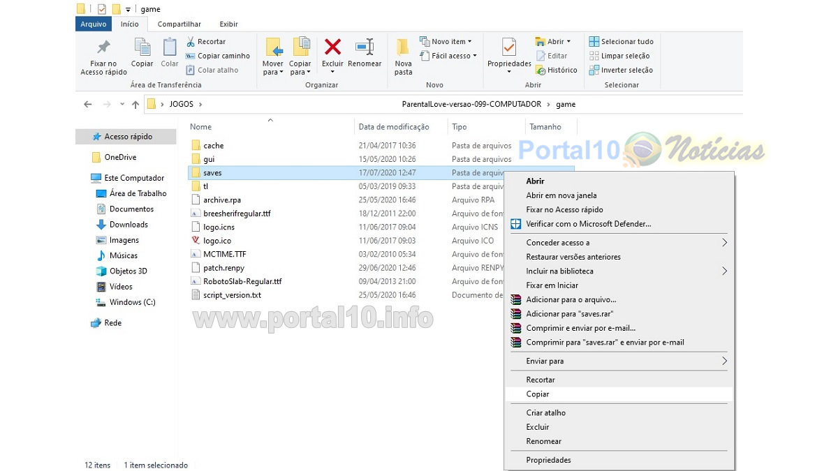Click the JOGOS breadcrumb in address bar
This screenshot has height=471, width=838.
pos(181,105)
